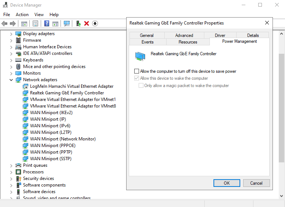Switch to the Driver tab
Viewport: 285px width, 207px height.
pyautogui.click(x=220, y=35)
